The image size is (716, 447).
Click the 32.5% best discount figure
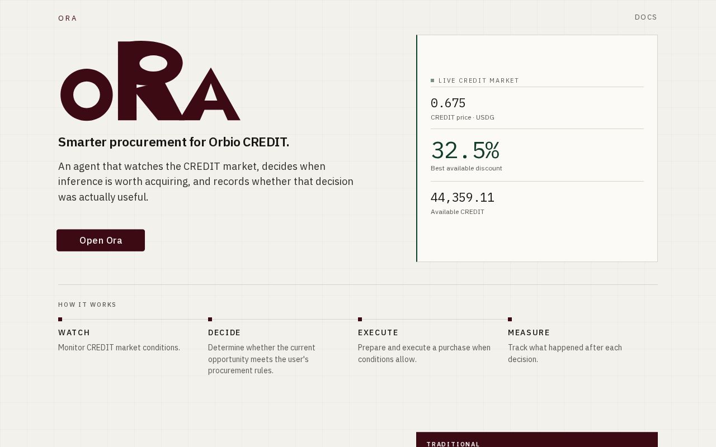pos(465,150)
